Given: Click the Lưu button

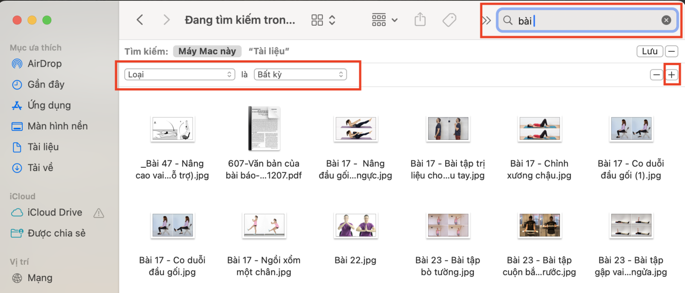Looking at the screenshot, I should point(650,51).
